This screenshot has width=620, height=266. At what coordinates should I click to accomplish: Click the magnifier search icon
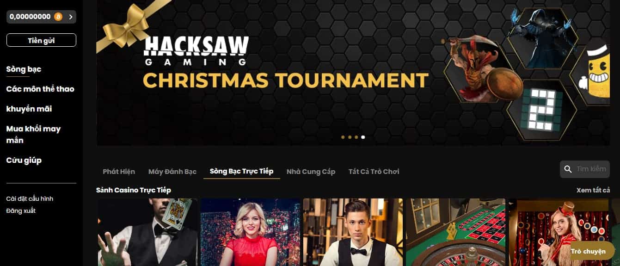point(568,169)
